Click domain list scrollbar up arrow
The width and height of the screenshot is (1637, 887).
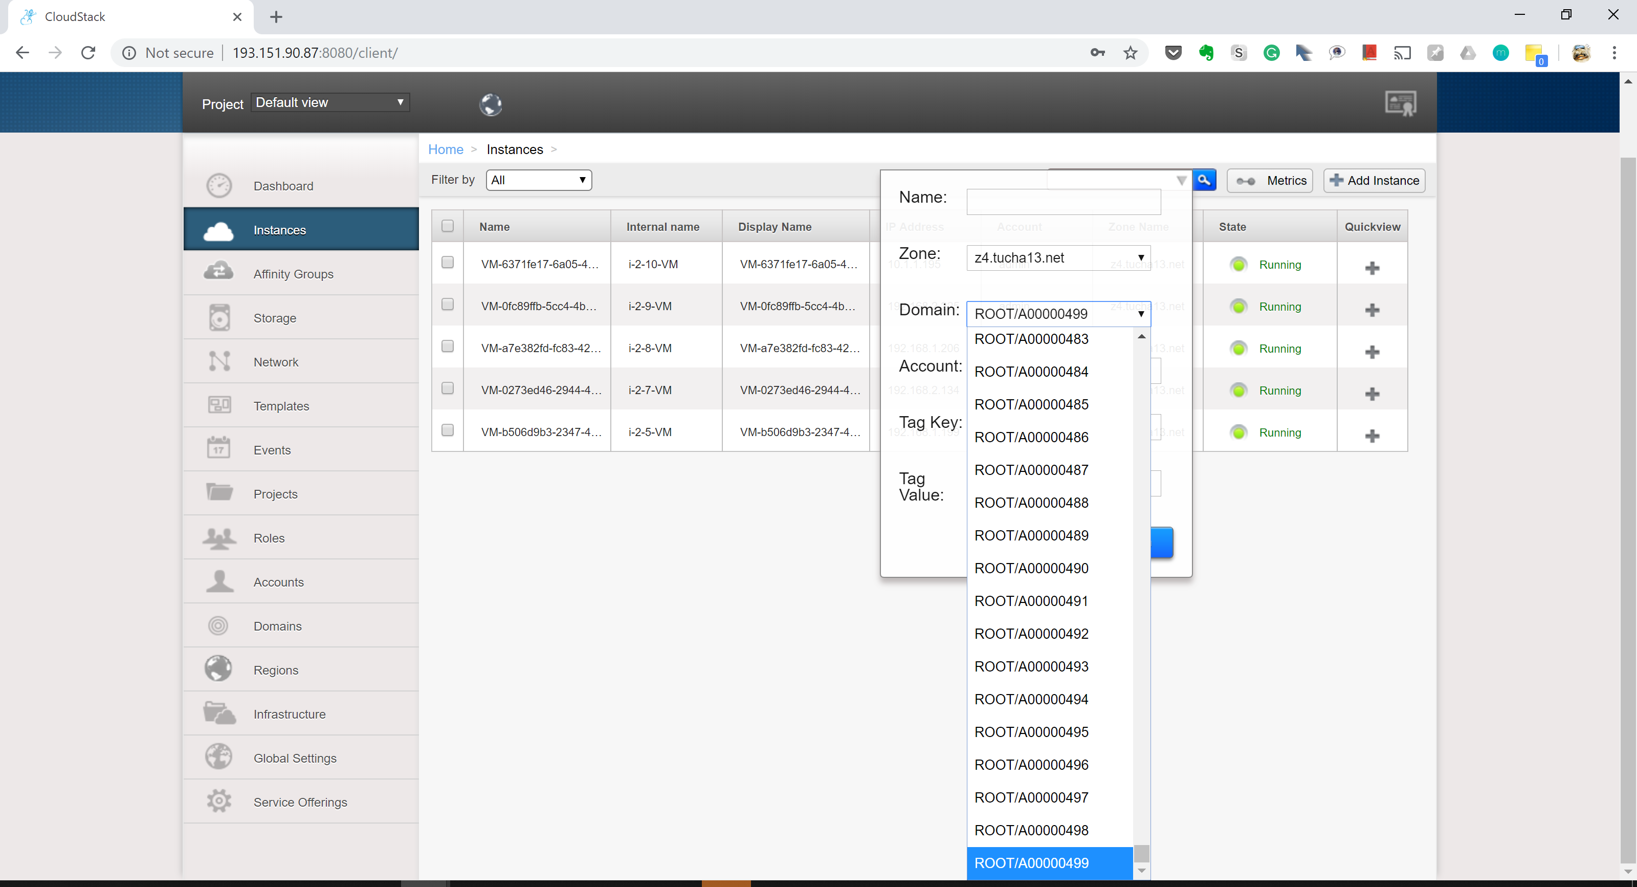[1141, 336]
